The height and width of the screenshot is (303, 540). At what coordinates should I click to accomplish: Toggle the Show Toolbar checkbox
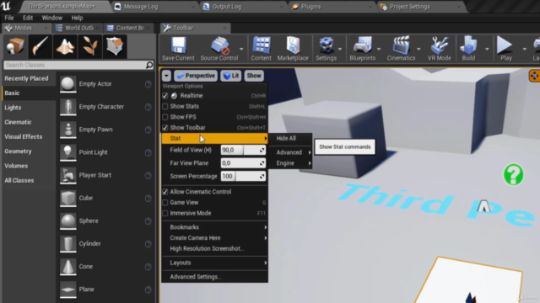(165, 128)
